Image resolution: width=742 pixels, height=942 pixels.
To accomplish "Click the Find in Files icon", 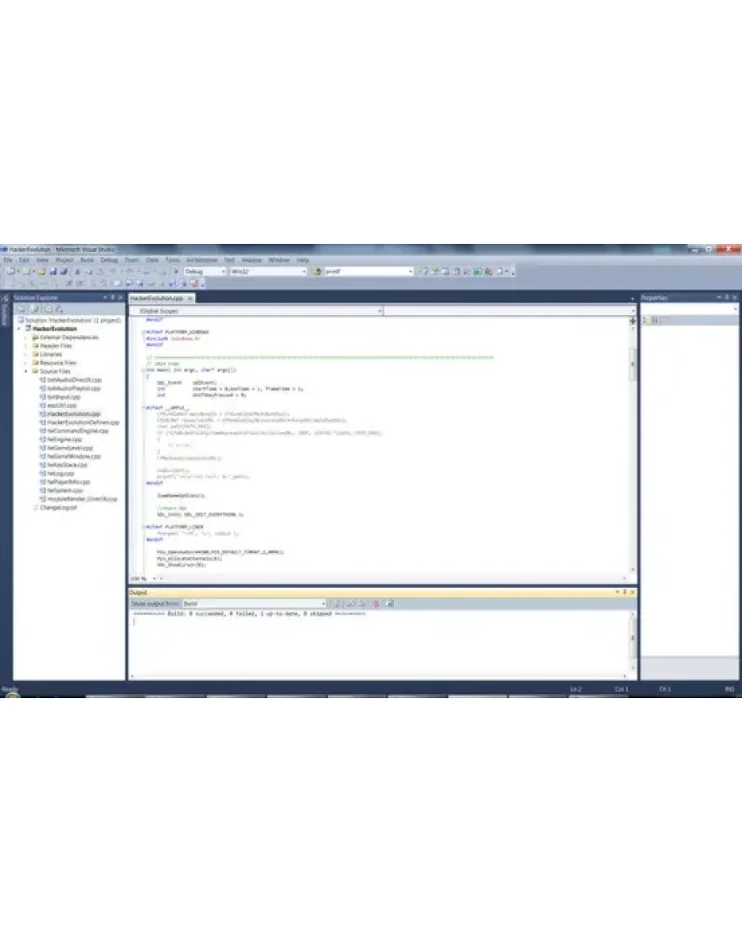I will 319,272.
